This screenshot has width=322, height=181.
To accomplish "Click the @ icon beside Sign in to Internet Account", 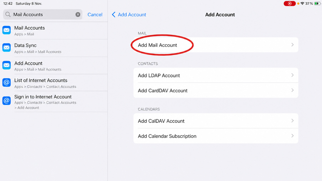I will 6,101.
